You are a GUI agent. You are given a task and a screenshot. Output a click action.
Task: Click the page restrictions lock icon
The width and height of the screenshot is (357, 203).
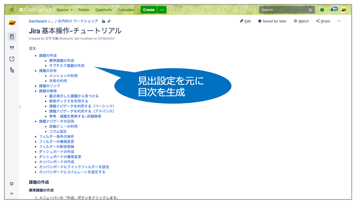tap(103, 21)
